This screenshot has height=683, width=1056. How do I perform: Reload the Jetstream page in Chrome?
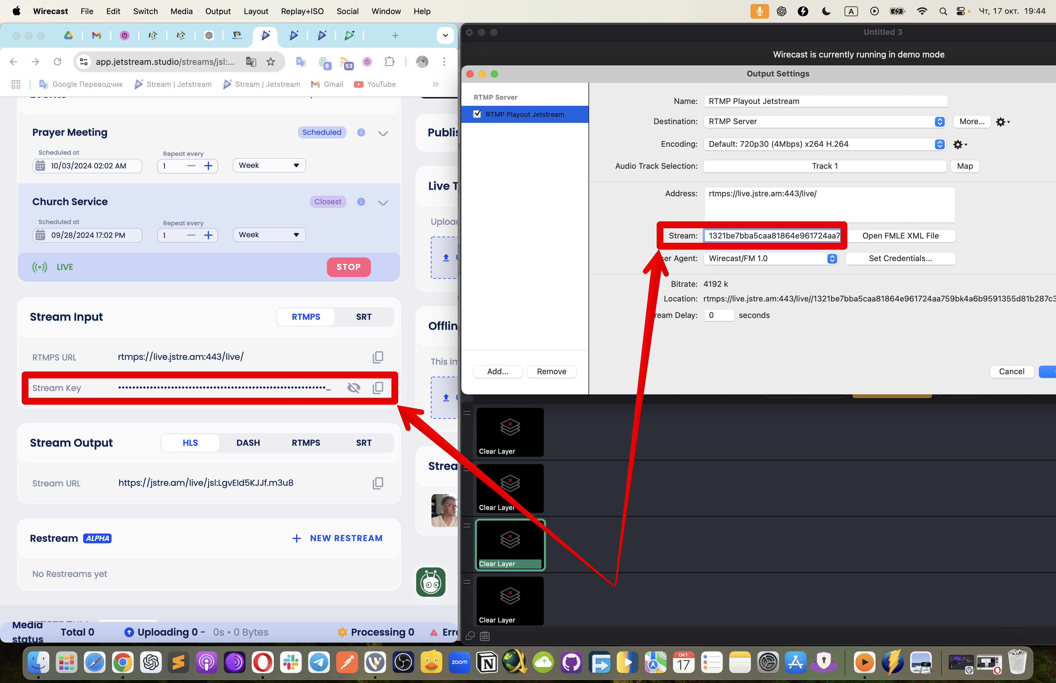pyautogui.click(x=57, y=62)
